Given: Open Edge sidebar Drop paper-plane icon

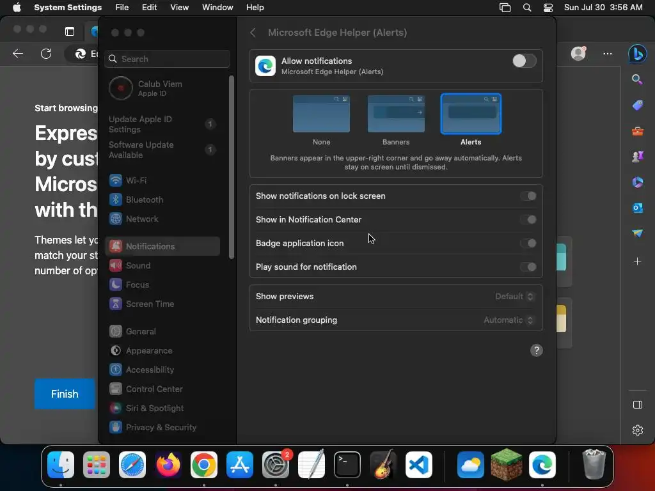Looking at the screenshot, I should tap(638, 233).
